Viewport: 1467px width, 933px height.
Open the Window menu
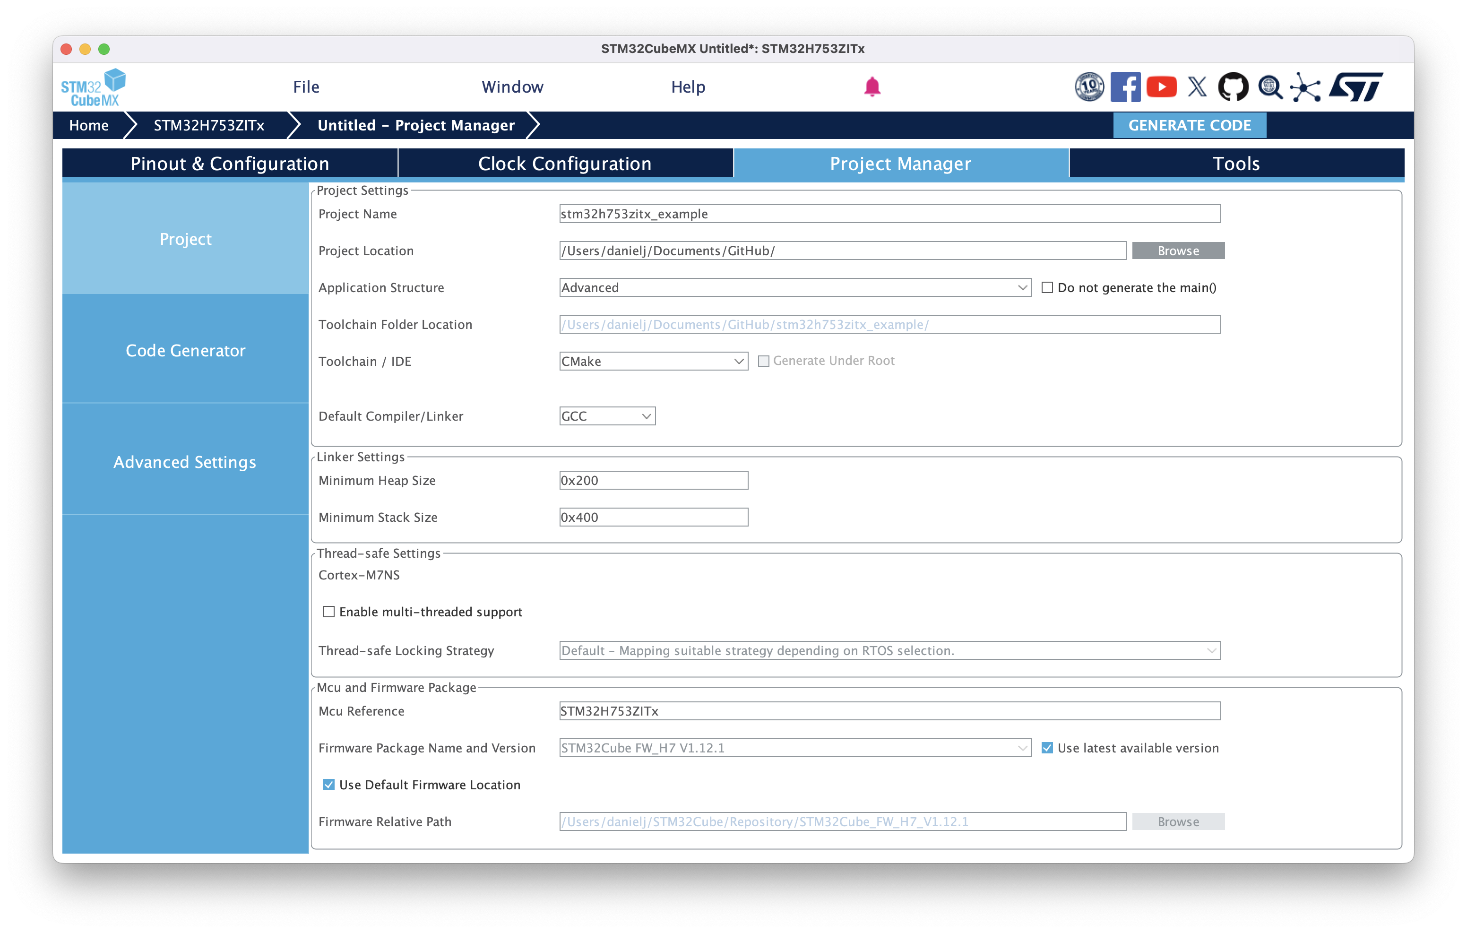(x=512, y=86)
